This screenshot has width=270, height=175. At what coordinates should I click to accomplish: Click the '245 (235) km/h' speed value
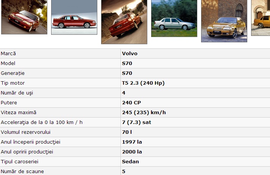pyautogui.click(x=144, y=112)
